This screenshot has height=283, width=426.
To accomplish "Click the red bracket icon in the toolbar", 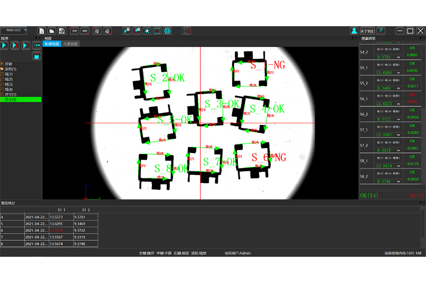I will (x=187, y=31).
